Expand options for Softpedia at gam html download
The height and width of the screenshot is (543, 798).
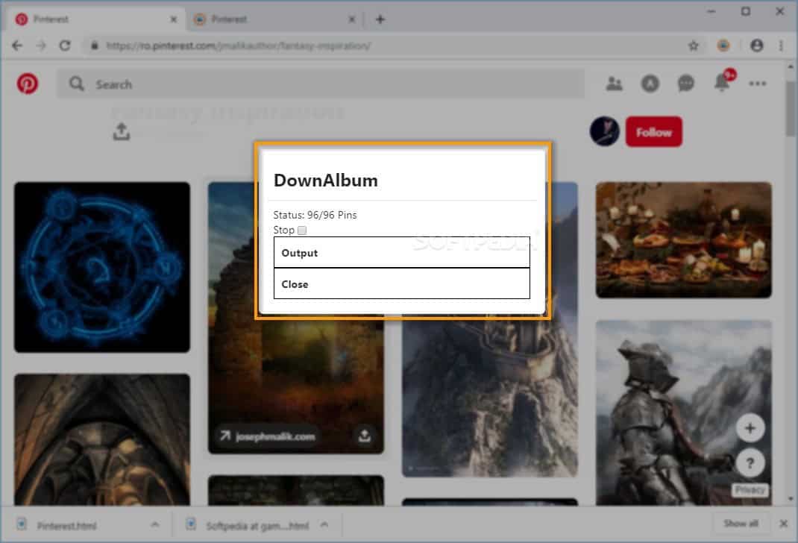tap(324, 524)
